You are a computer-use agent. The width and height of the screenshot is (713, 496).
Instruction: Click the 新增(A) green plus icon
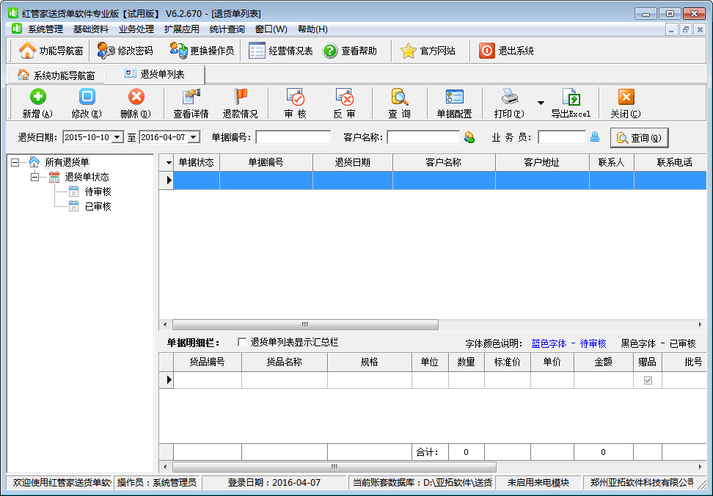click(x=37, y=96)
